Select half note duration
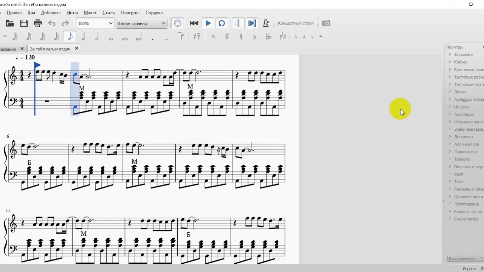This screenshot has width=484, height=272. pyautogui.click(x=97, y=37)
